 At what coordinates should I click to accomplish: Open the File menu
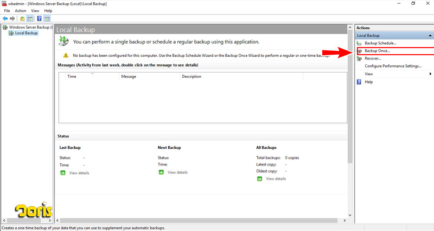pyautogui.click(x=7, y=11)
